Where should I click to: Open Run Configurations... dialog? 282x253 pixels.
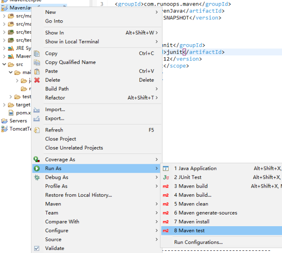pyautogui.click(x=198, y=242)
